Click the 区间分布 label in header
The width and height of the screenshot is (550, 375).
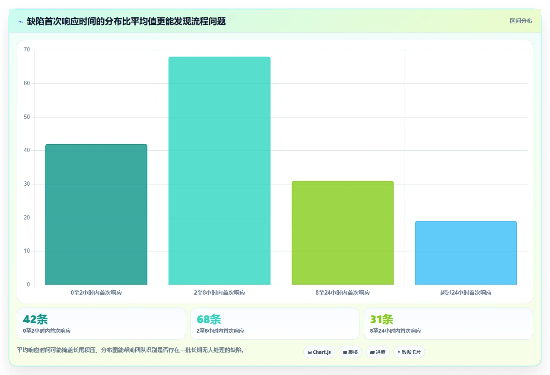pyautogui.click(x=521, y=21)
